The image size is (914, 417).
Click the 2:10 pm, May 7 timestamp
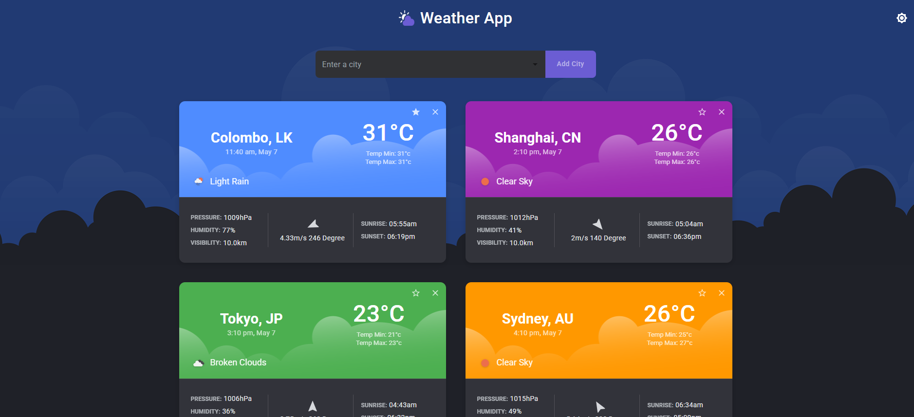538,152
